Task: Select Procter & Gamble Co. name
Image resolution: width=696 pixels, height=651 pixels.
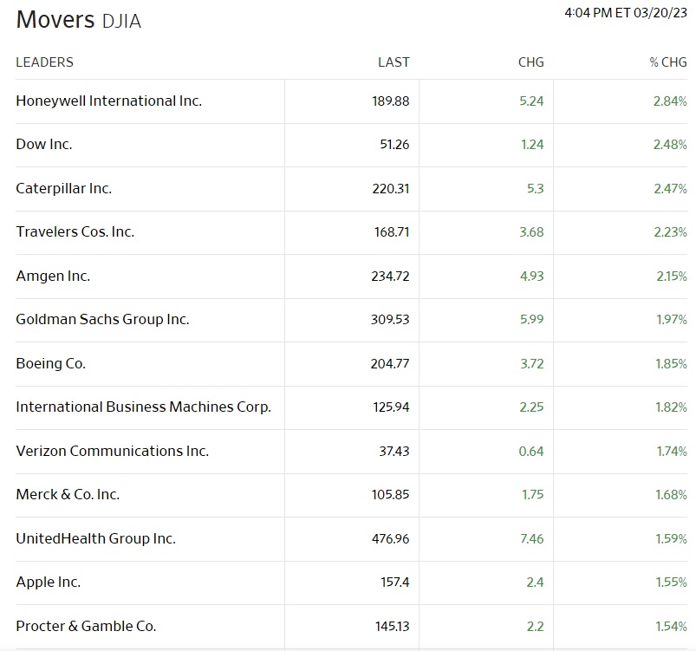Action: (86, 626)
